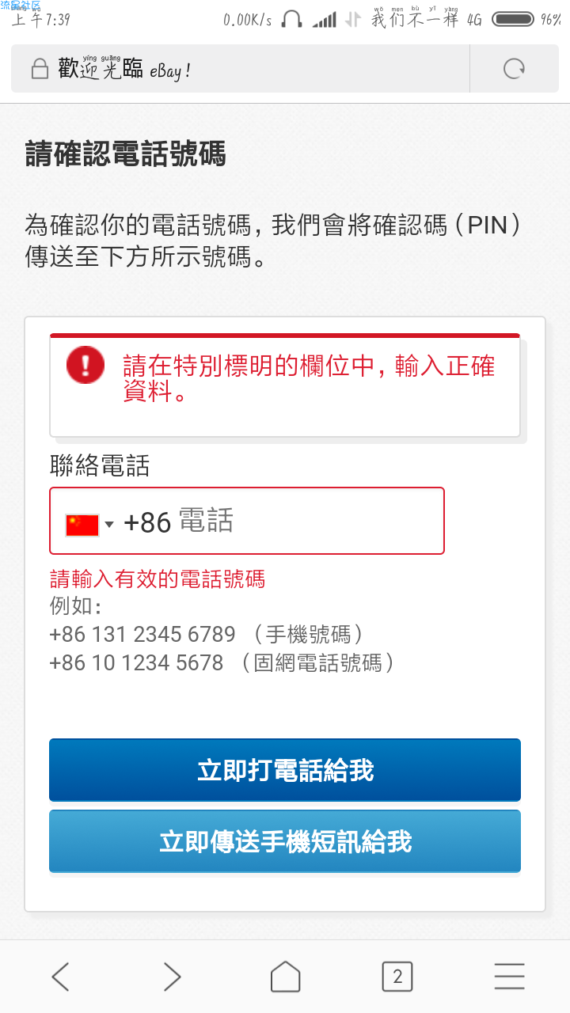Tap the red error message text

click(309, 378)
